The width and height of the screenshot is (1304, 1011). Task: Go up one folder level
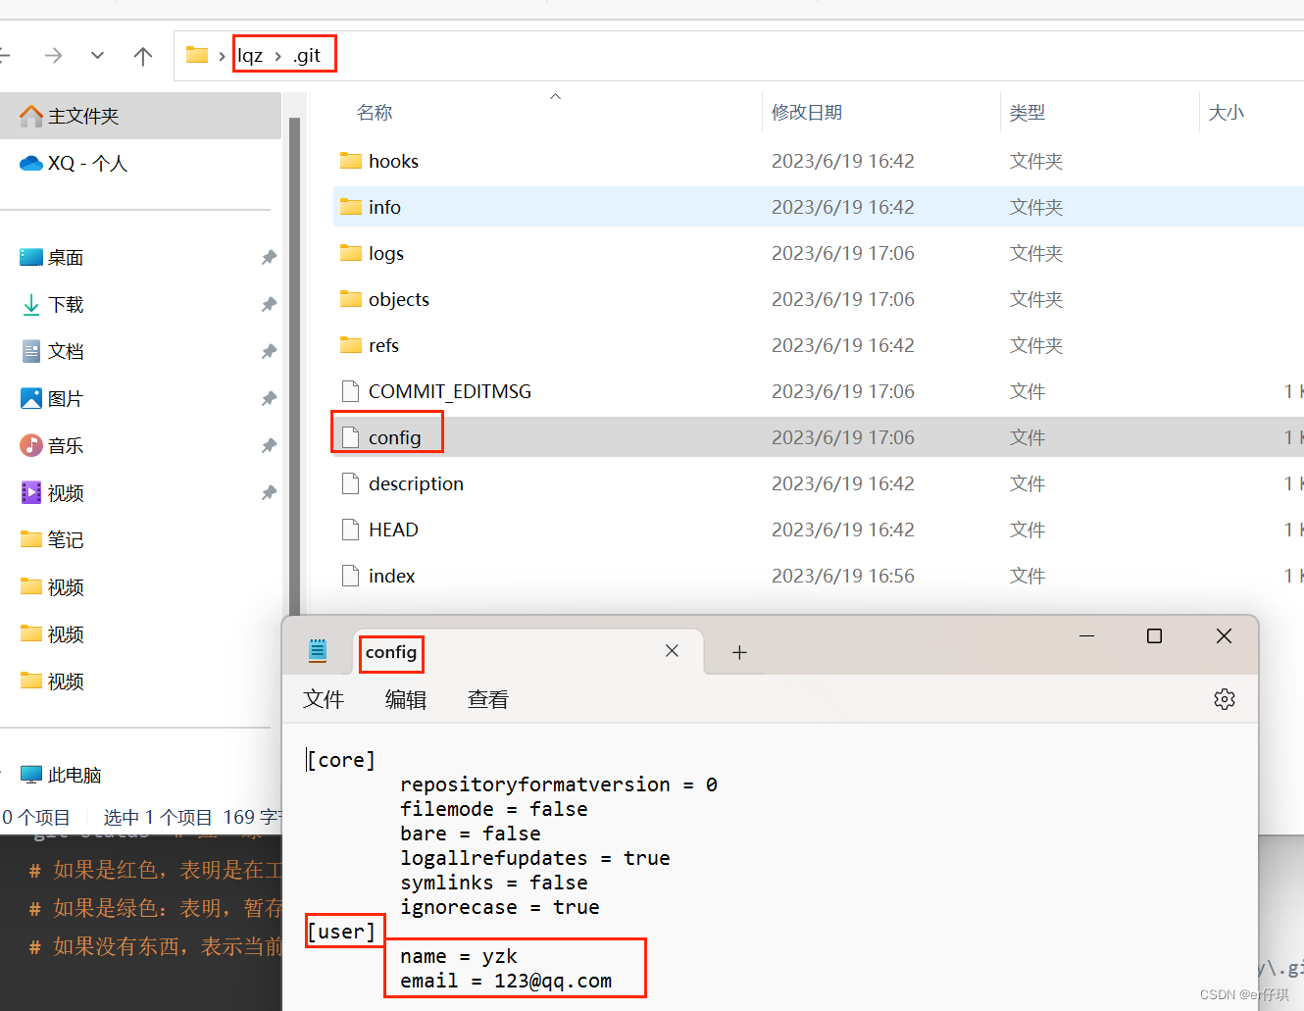[143, 56]
